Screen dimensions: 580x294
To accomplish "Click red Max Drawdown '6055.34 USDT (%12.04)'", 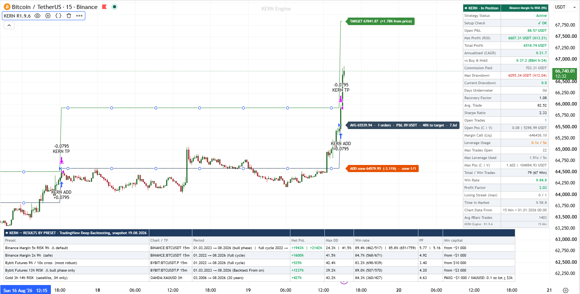I will [x=527, y=76].
